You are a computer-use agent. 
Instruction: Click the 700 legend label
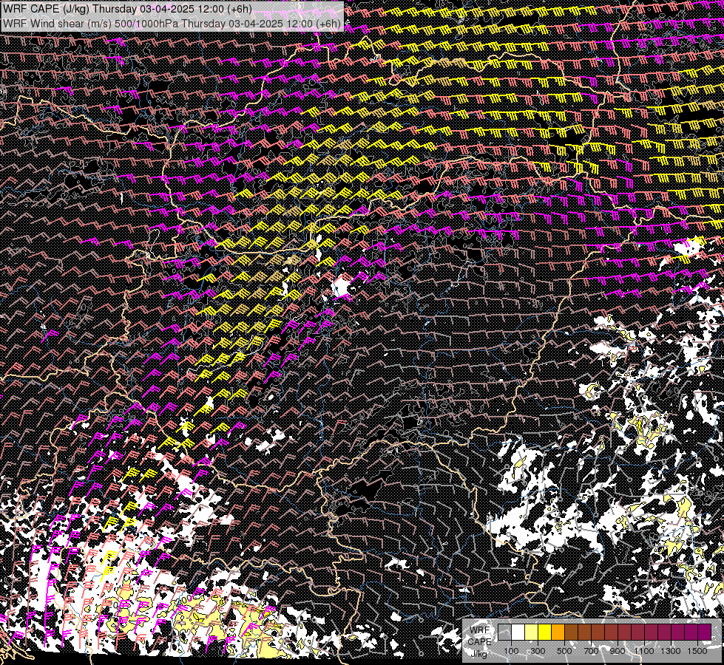coord(591,651)
